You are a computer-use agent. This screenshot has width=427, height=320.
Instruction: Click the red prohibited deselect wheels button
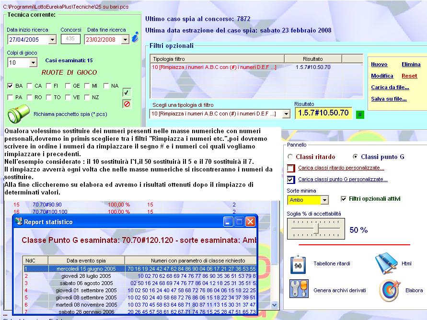pyautogui.click(x=127, y=104)
